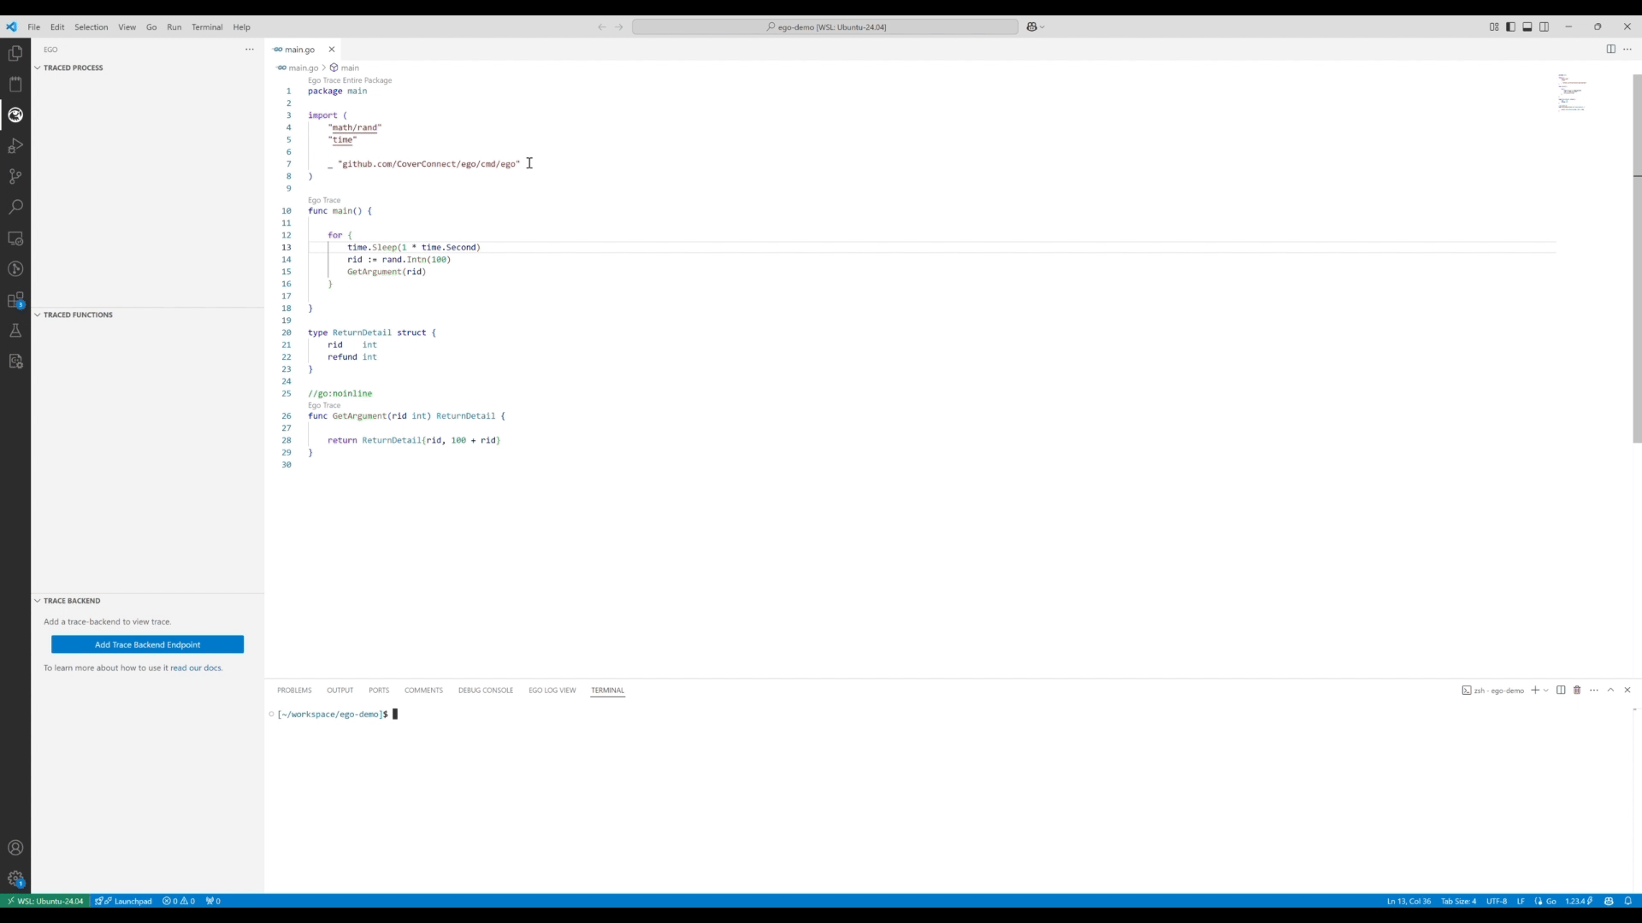The image size is (1642, 923).
Task: Switch to the Ego Log View tab
Action: (552, 690)
